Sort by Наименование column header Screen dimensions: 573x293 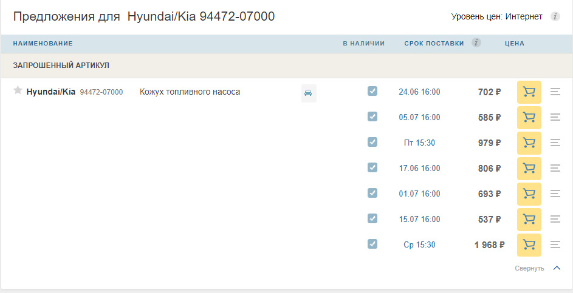tap(43, 44)
